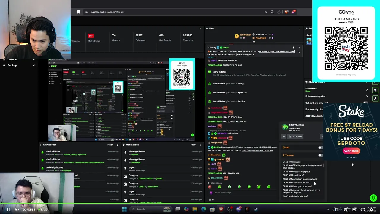Viewport: 380px width, 214px height.
Task: Click the Windows Start button
Action: click(124, 209)
